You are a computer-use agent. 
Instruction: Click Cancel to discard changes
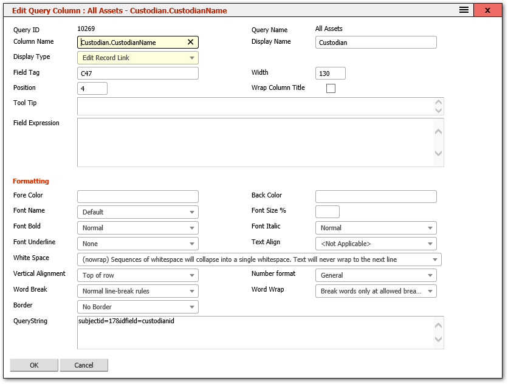[x=83, y=365]
